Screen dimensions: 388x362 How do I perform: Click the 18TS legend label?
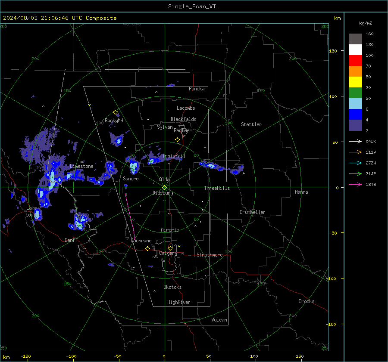coord(371,184)
